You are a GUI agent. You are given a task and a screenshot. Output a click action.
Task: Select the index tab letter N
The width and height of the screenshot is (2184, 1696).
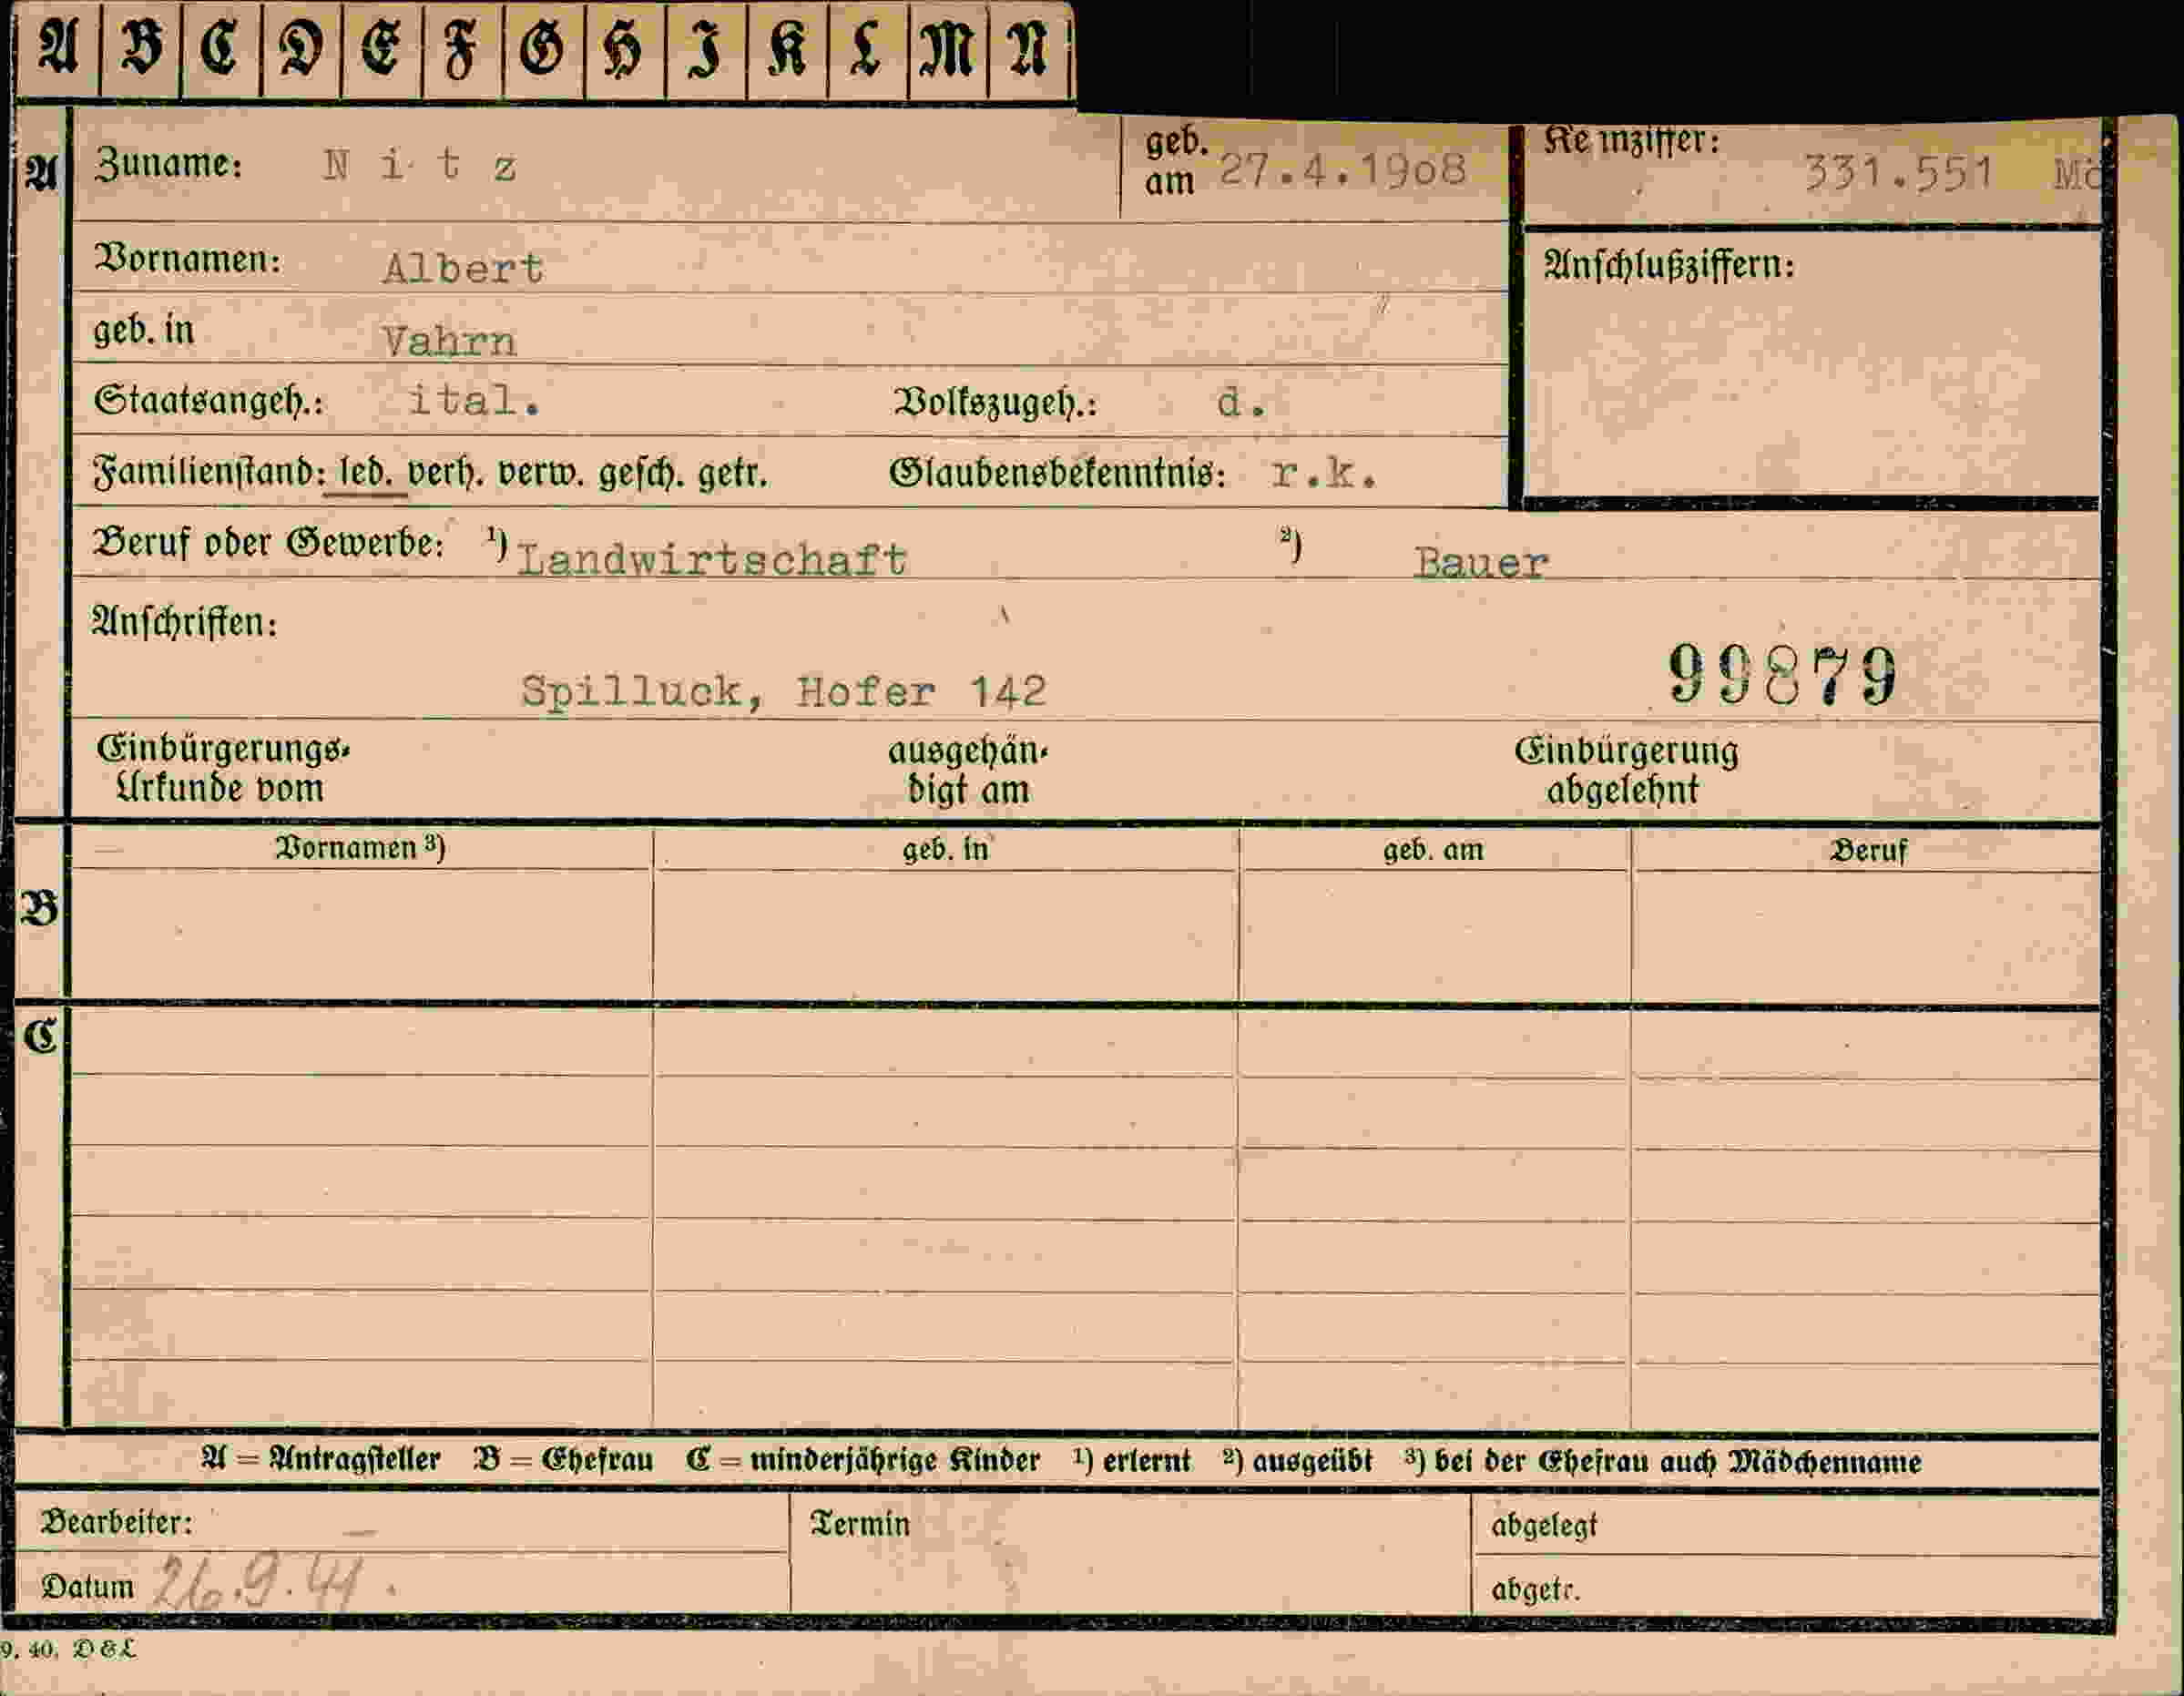pos(1030,48)
